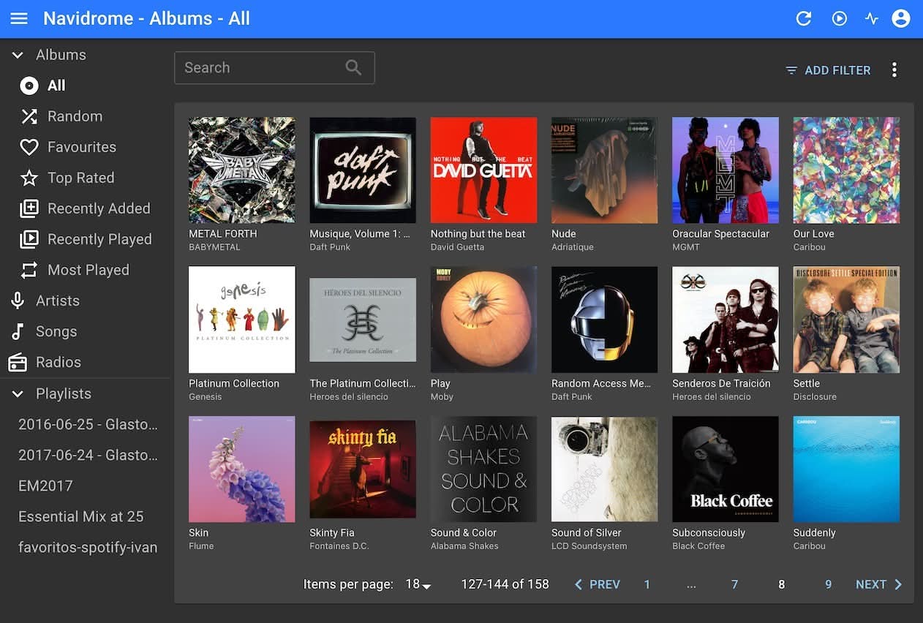
Task: Click the heart icon beside Favourites
Action: coord(29,147)
